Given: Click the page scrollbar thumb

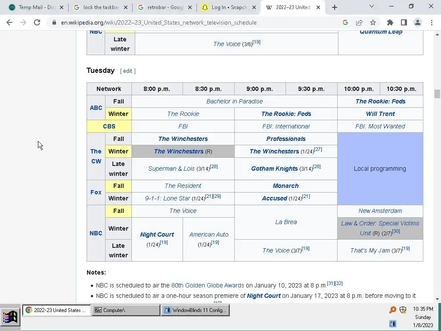Looking at the screenshot, I should [x=437, y=94].
